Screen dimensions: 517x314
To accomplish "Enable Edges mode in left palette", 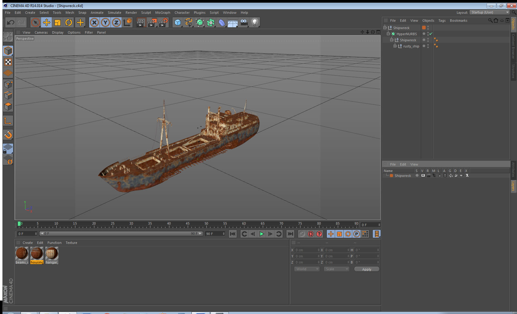I will tap(8, 95).
